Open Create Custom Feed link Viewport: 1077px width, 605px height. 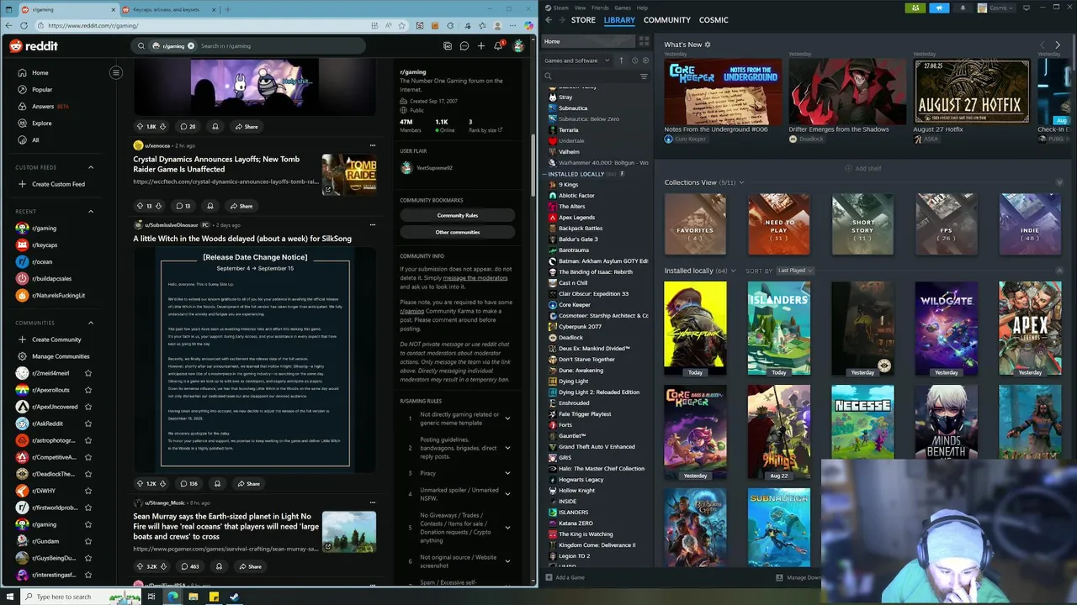pyautogui.click(x=58, y=184)
